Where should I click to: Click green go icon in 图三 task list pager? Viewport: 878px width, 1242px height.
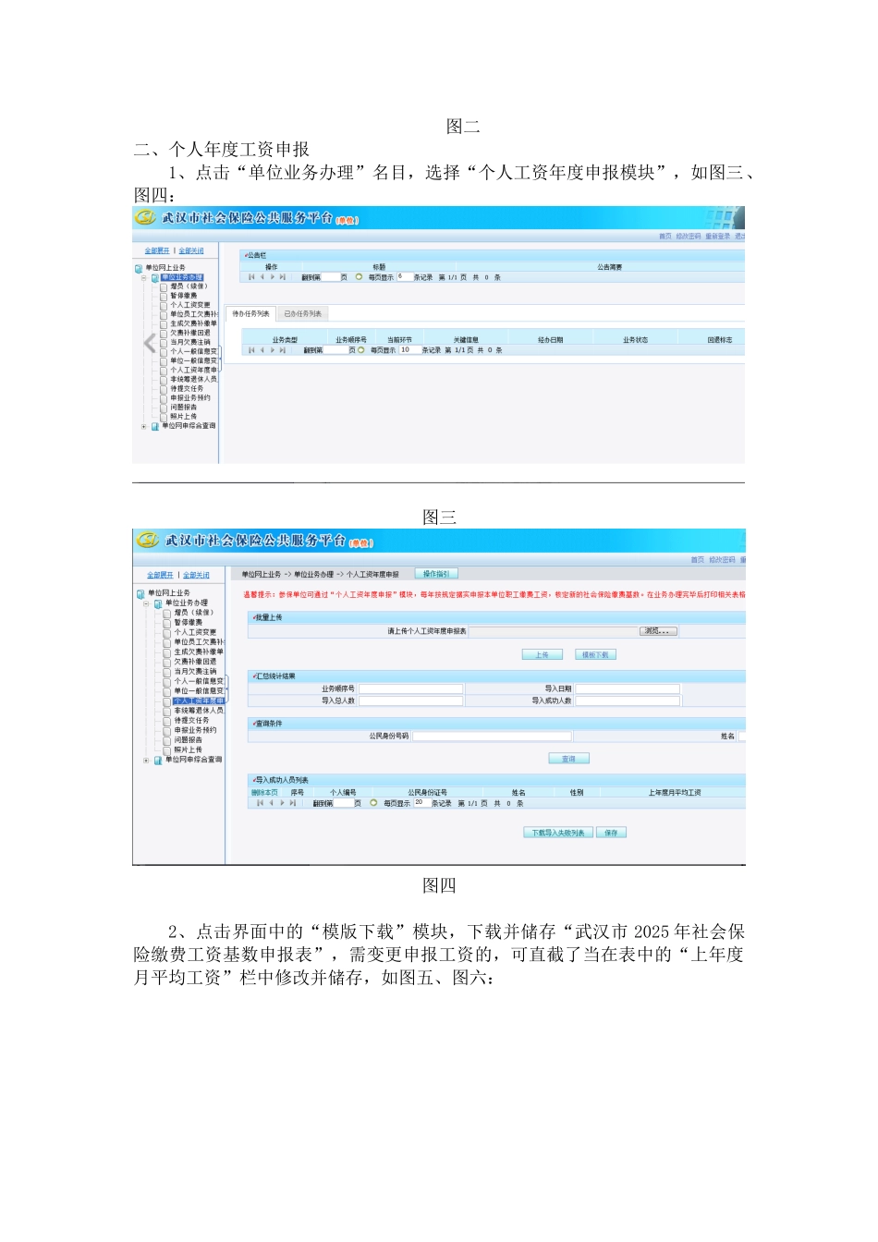click(x=360, y=350)
